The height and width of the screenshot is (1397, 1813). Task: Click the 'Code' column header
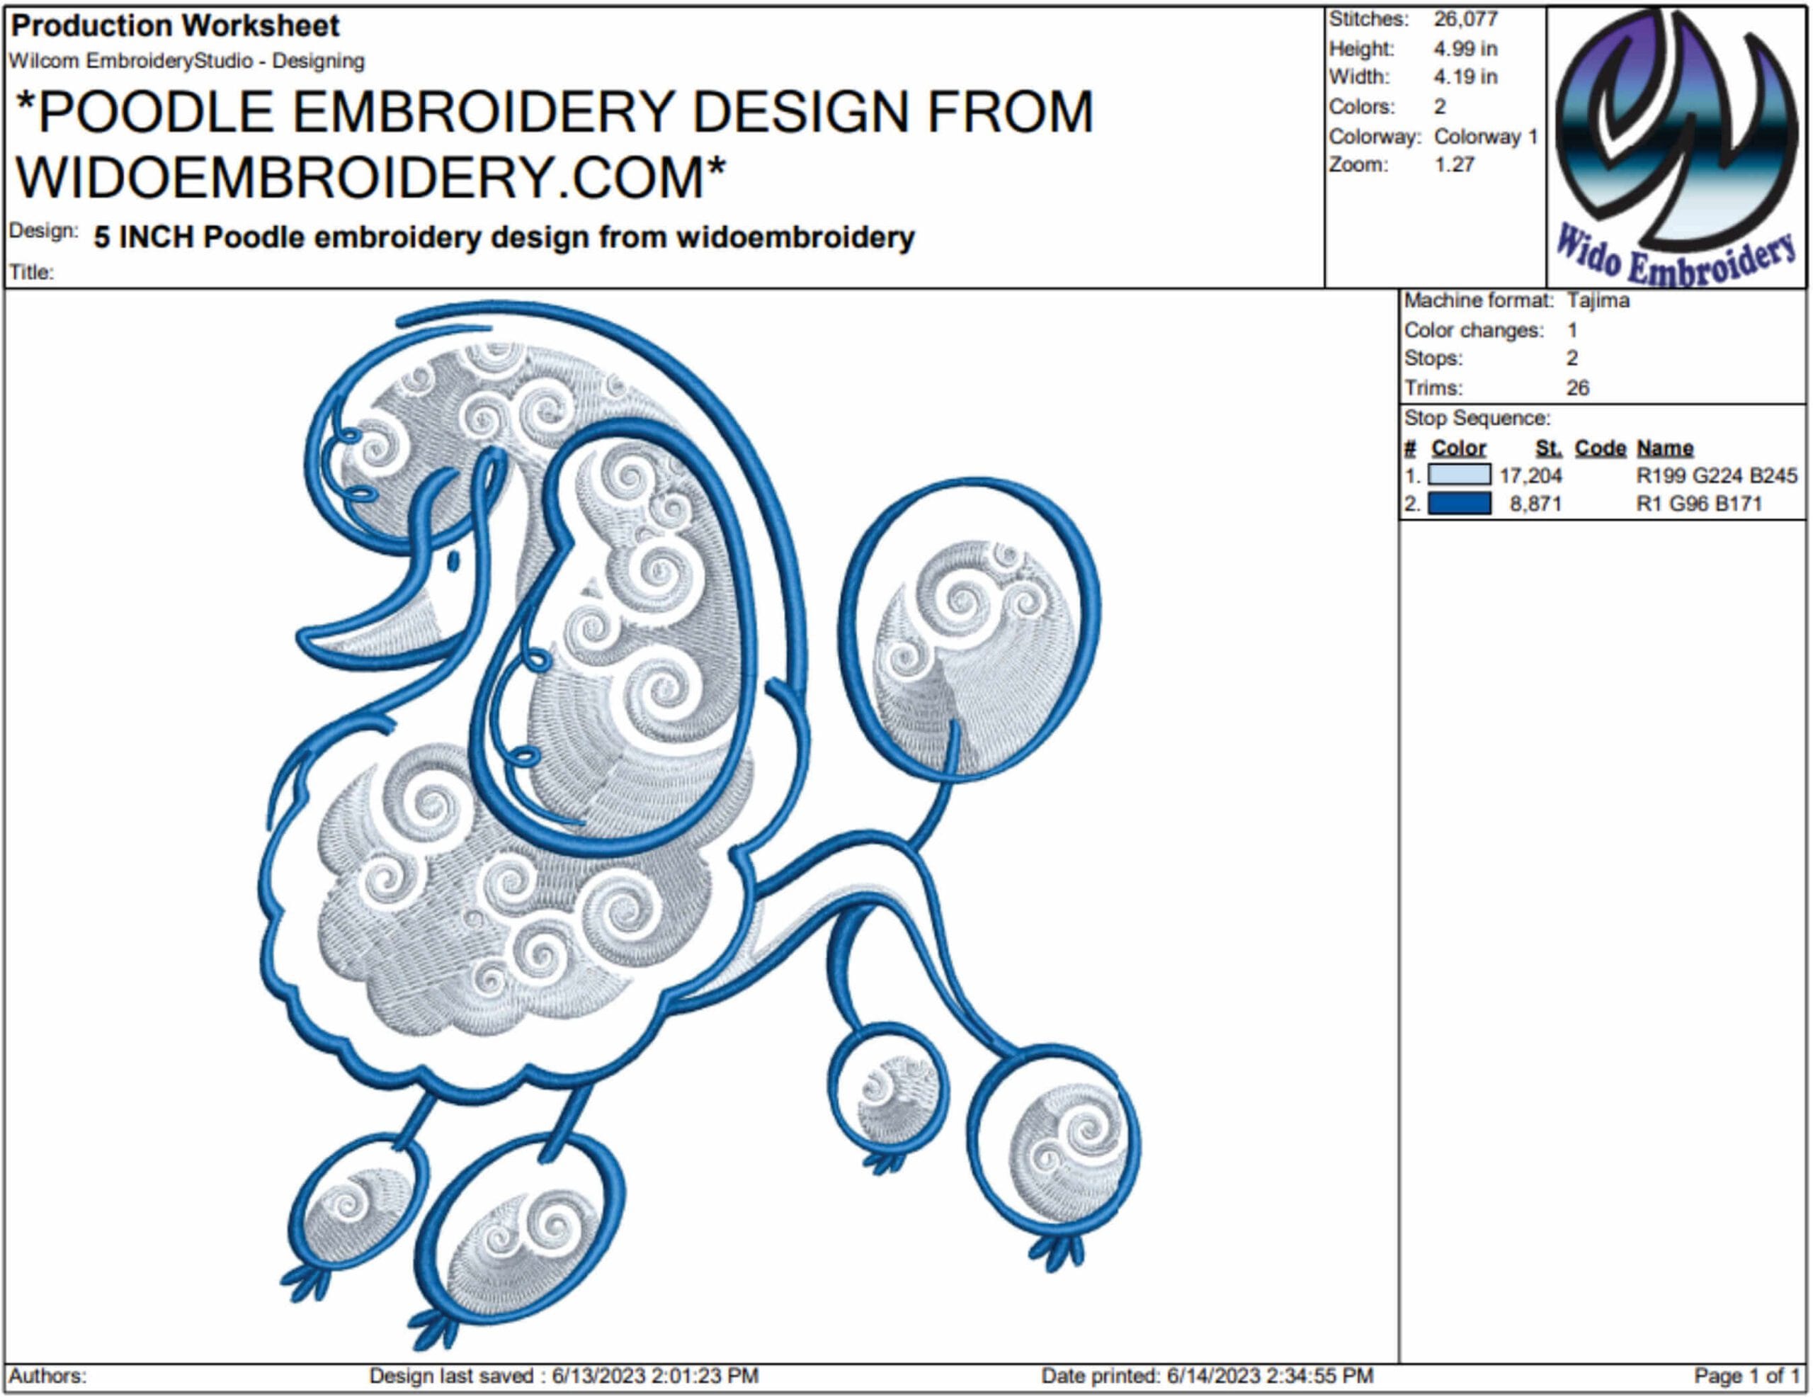pyautogui.click(x=1601, y=448)
